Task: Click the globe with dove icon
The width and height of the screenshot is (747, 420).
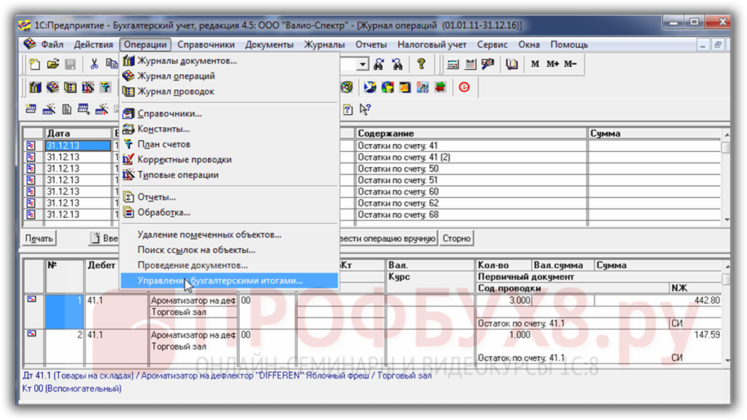Action: (370, 87)
